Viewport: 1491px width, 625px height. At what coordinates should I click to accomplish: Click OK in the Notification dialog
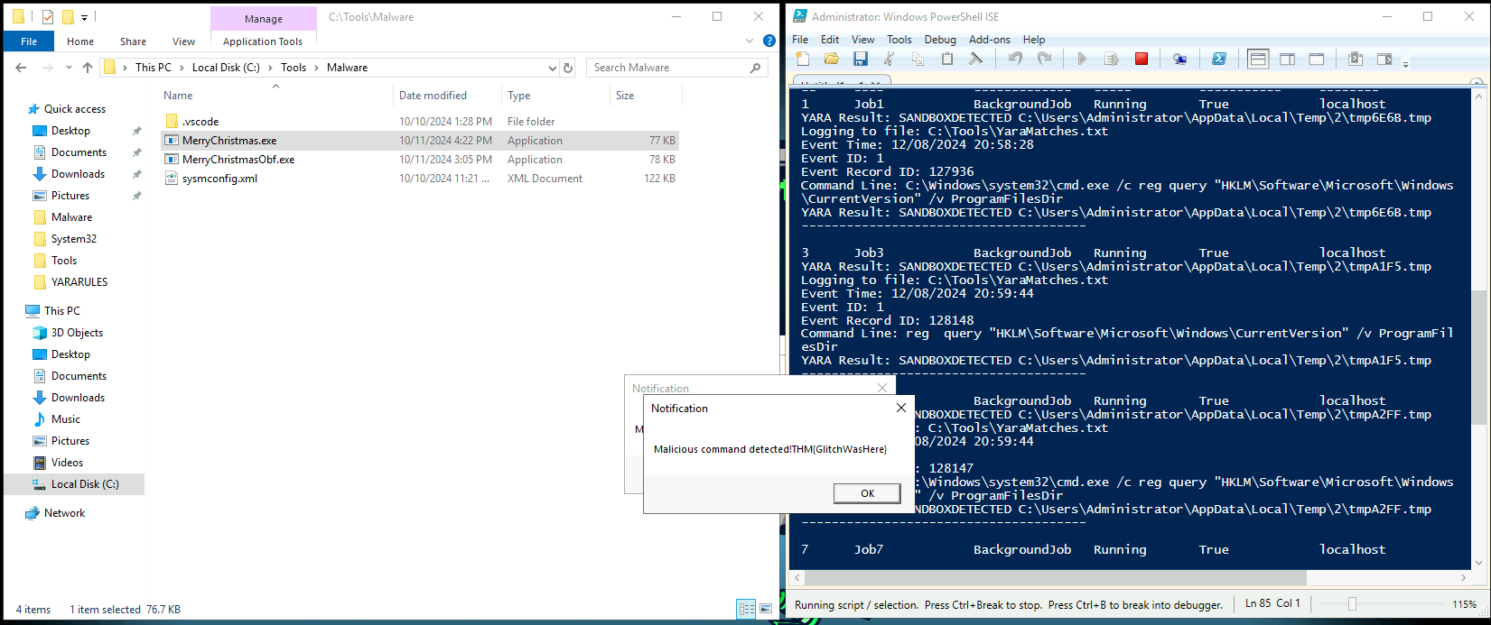(x=867, y=493)
